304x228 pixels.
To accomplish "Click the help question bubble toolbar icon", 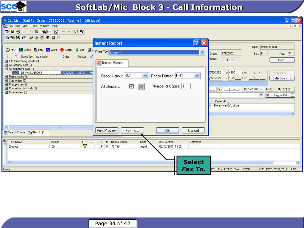I will click(x=76, y=31).
